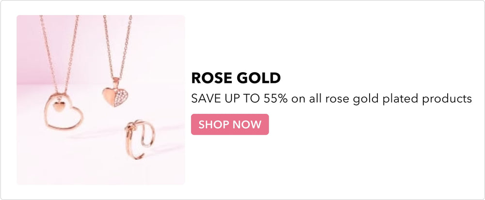Select the ROSE GOLD banner heading
The image size is (485, 200).
click(x=236, y=78)
